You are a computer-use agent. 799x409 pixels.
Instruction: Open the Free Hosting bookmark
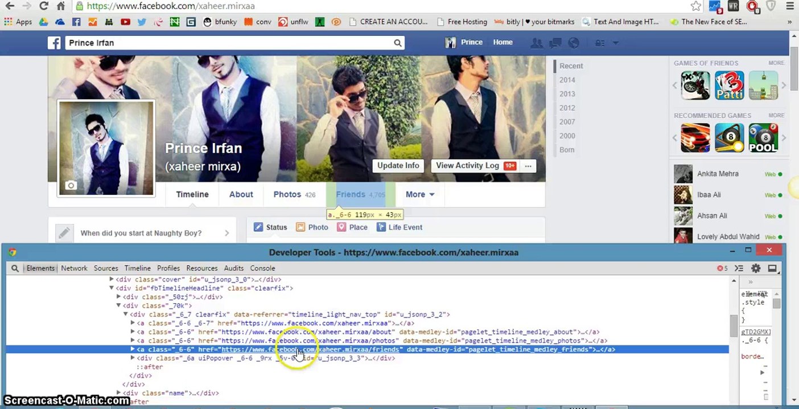(x=462, y=22)
